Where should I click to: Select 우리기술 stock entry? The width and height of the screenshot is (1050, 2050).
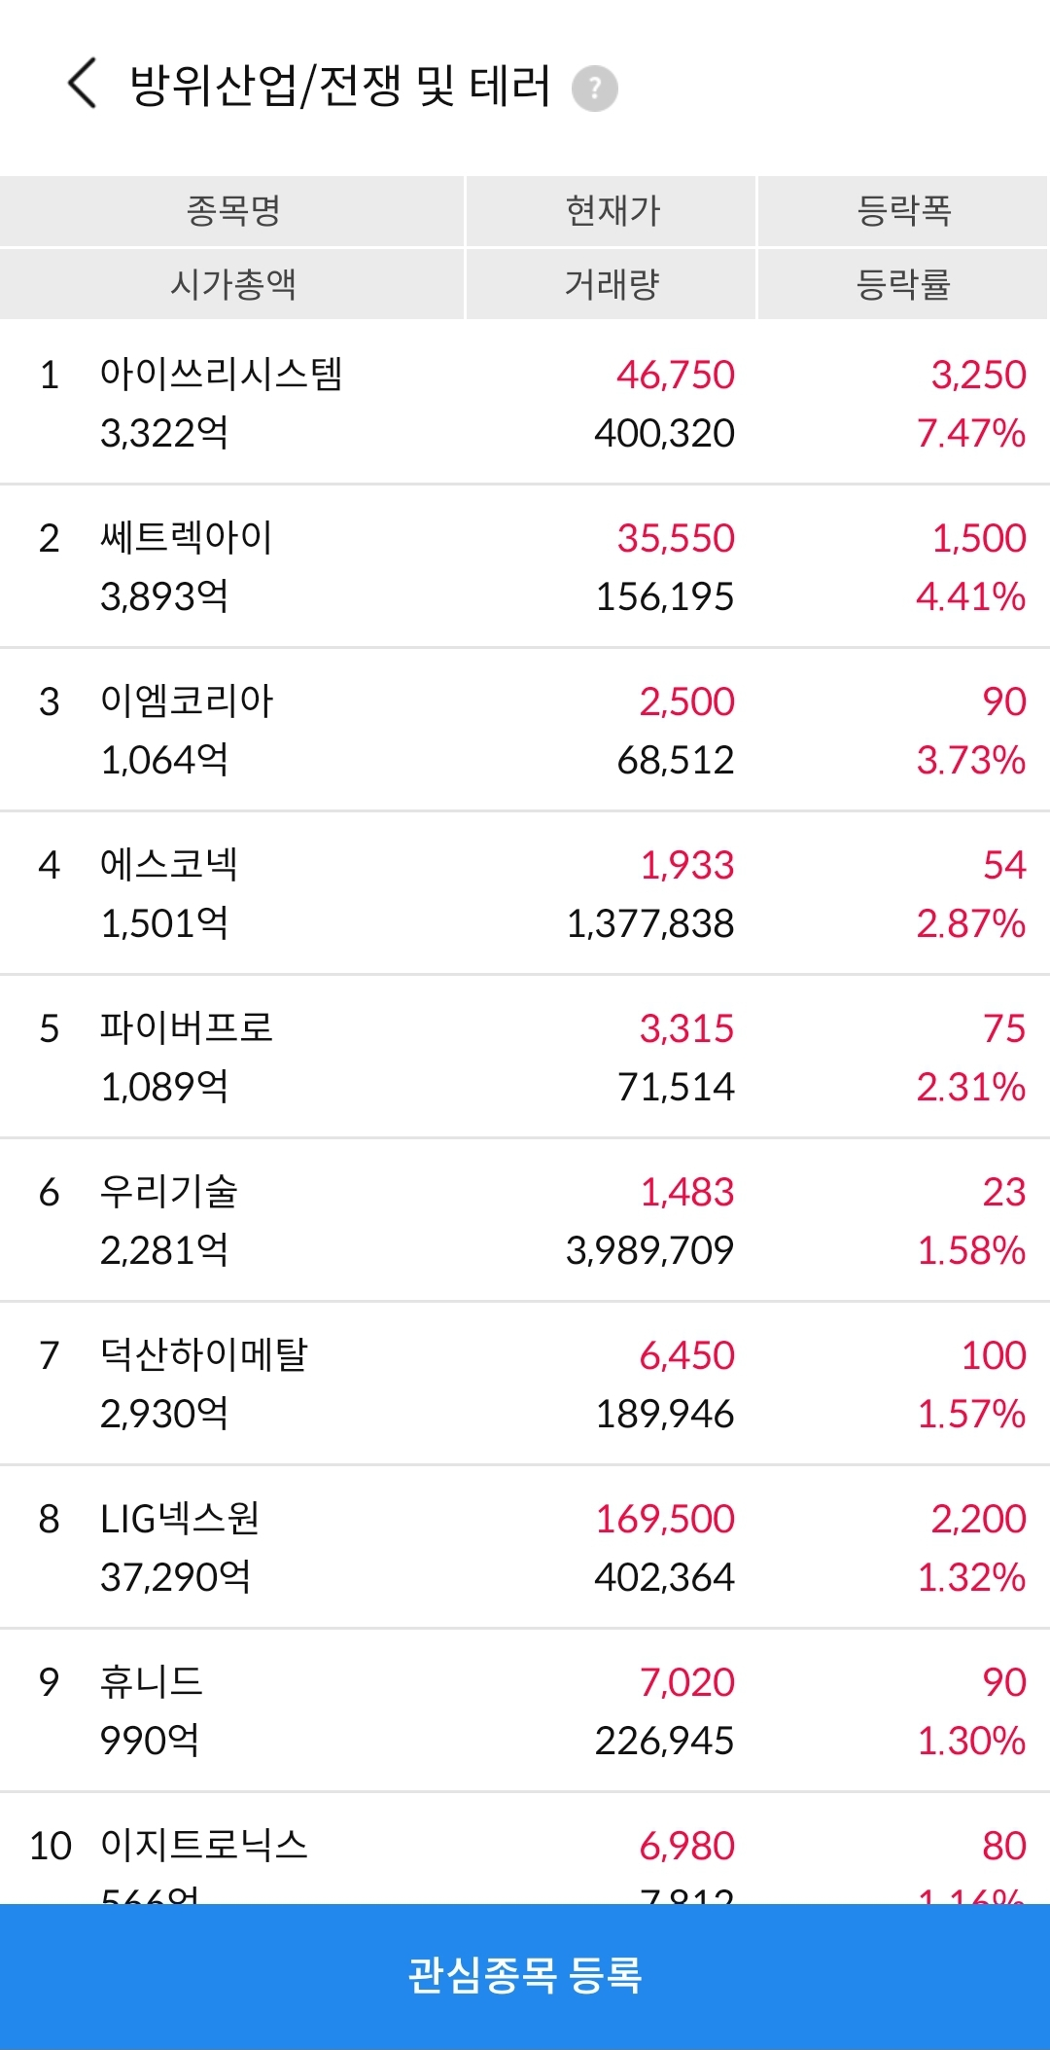525,1220
